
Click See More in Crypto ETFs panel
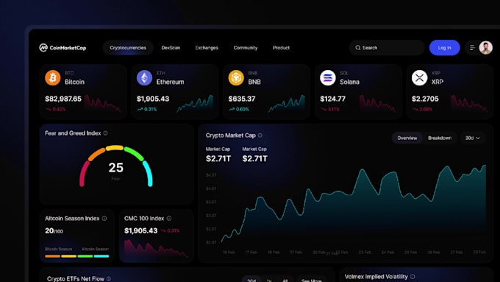click(311, 280)
